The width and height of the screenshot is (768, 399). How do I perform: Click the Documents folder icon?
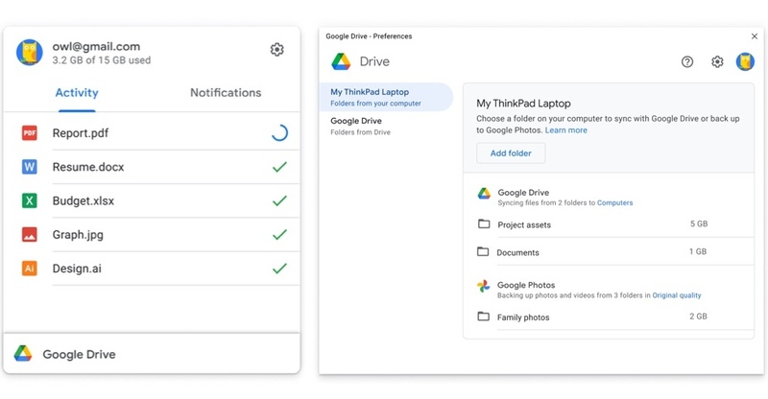[x=483, y=251]
